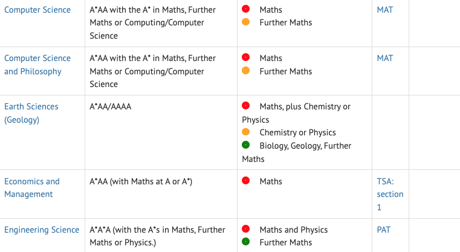
Task: Click red dot beside Maths, plus Chemistry or Physics
Action: tap(245, 106)
